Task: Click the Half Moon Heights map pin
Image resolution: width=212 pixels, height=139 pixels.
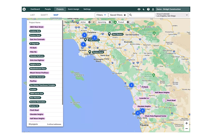Action: tap(152, 92)
